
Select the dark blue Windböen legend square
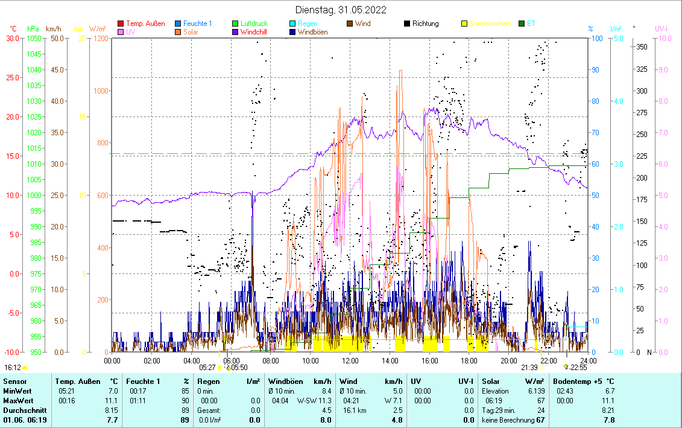coord(292,32)
